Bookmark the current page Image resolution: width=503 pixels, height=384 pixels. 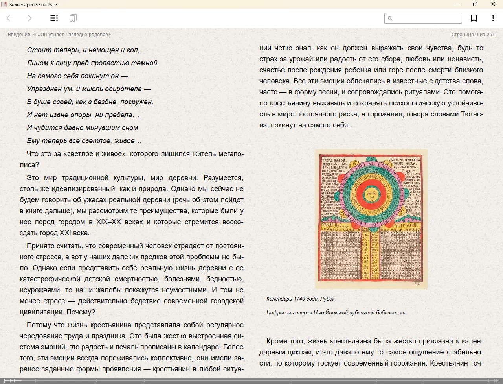click(474, 18)
